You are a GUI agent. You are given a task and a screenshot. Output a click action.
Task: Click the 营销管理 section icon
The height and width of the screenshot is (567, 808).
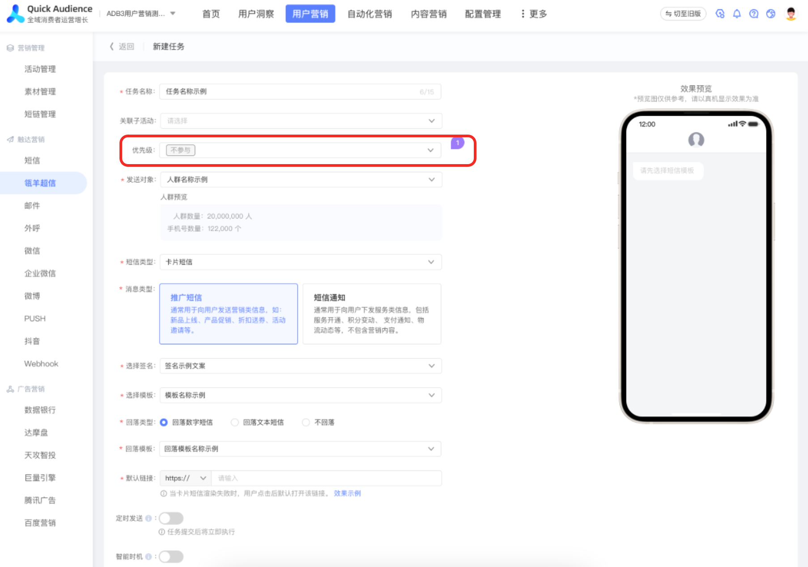click(x=10, y=48)
